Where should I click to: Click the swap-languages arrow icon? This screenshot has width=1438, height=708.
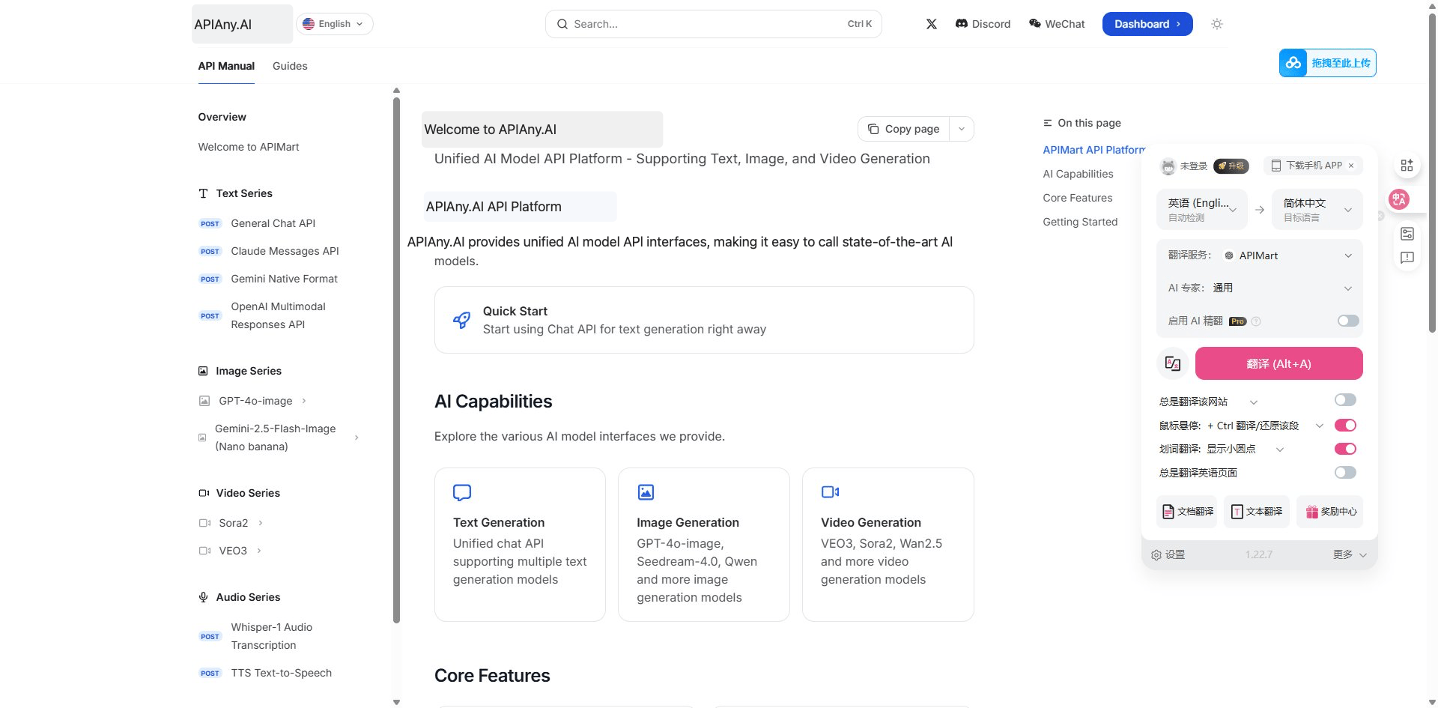click(x=1260, y=210)
